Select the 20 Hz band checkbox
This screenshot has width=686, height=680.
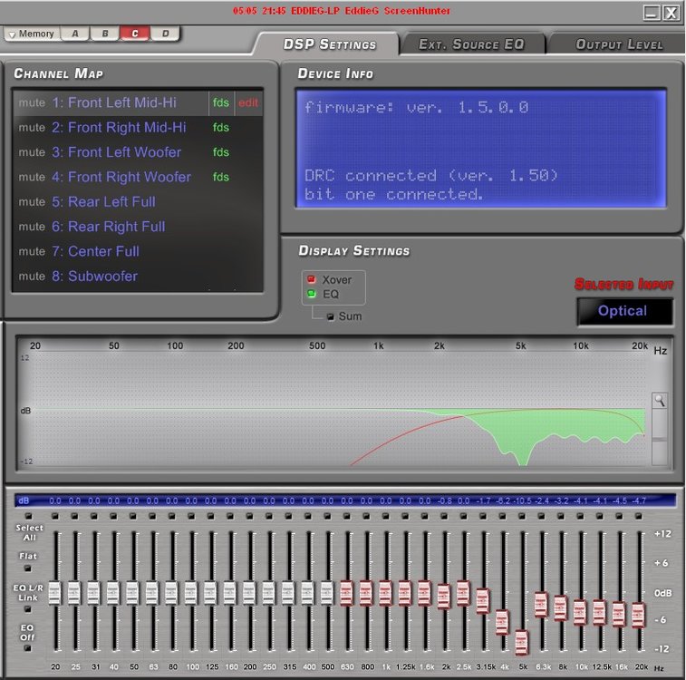click(55, 516)
